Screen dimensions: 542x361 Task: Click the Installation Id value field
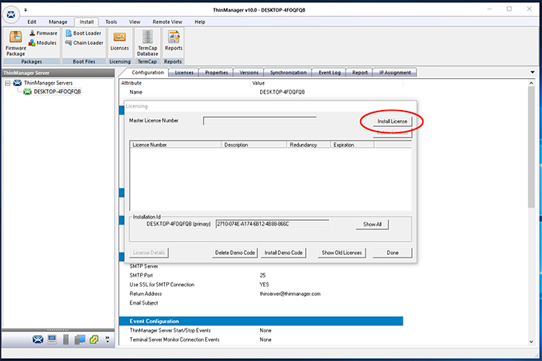(x=273, y=224)
